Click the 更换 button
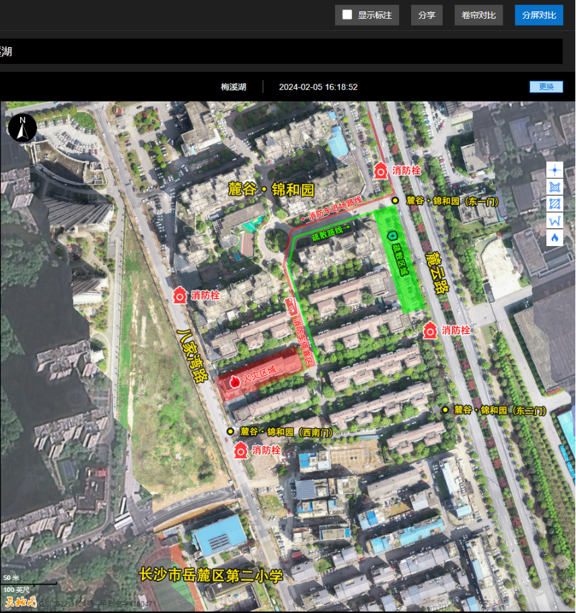 (546, 87)
